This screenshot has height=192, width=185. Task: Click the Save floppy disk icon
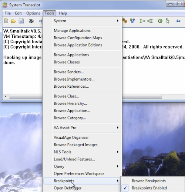tap(21, 21)
